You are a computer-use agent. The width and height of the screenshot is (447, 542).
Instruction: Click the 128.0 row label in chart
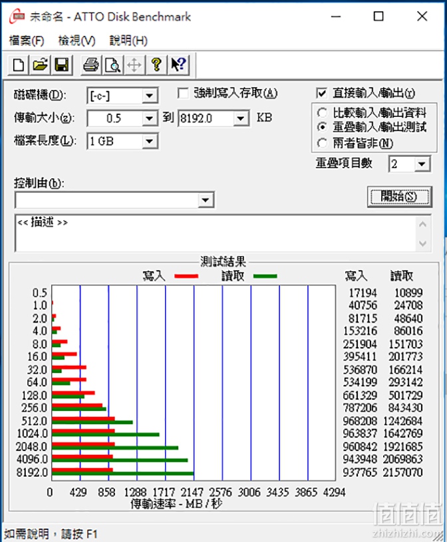point(34,395)
